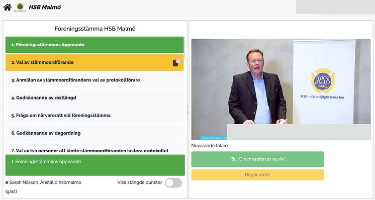Open item 7 Val av två personer
Screen dimensions: 375x200
click(95, 148)
